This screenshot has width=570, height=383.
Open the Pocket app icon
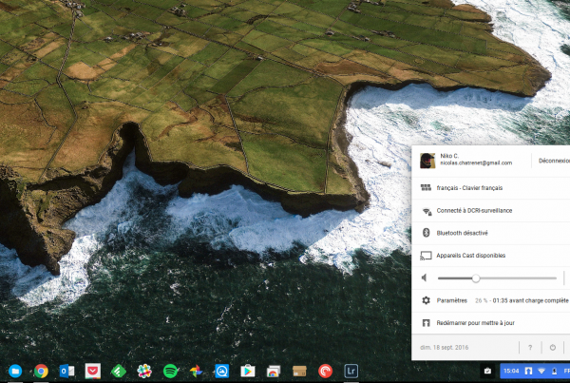click(93, 371)
